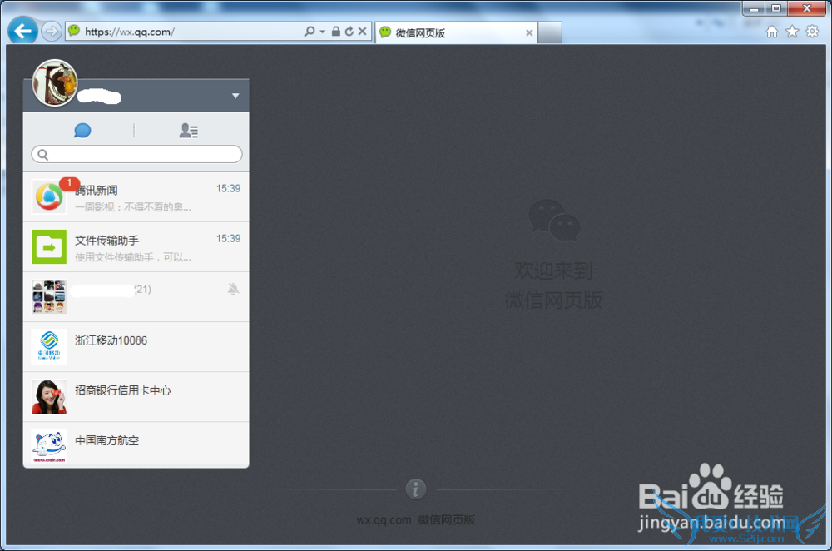Open the 腾讯新闻 conversation
The height and width of the screenshot is (551, 832).
[136, 197]
